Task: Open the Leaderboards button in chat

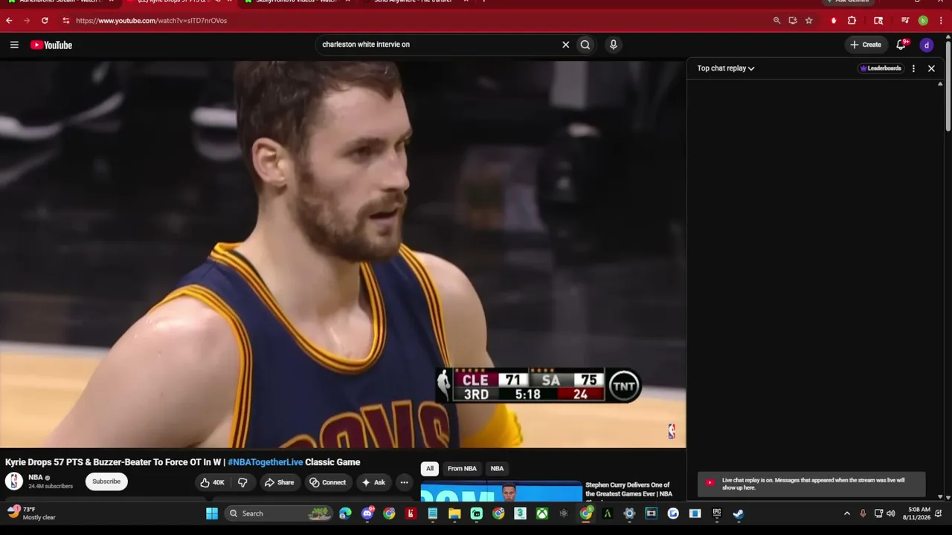Action: pos(881,68)
